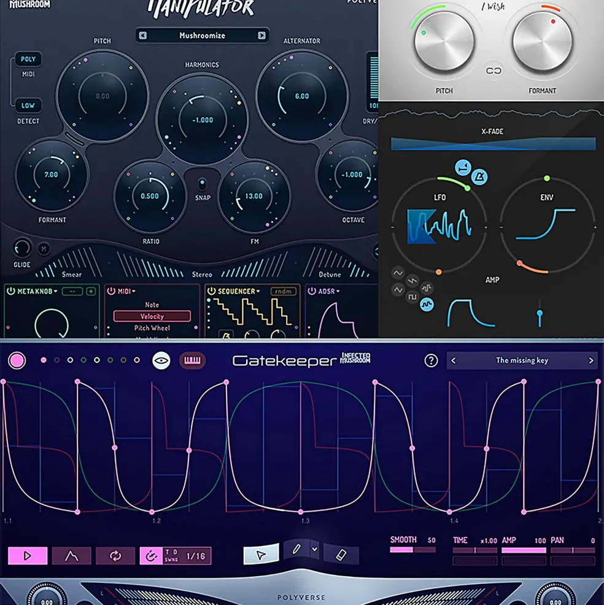The width and height of the screenshot is (604, 605).
Task: Open the SEQUENCER modulator dropdown
Action: point(239,291)
